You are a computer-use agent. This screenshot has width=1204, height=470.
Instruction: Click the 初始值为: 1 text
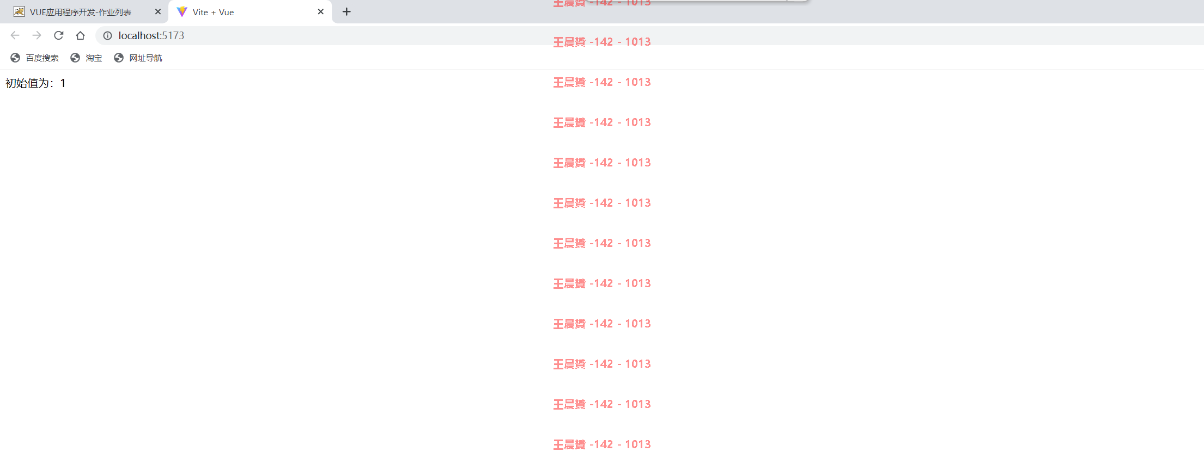coord(35,83)
